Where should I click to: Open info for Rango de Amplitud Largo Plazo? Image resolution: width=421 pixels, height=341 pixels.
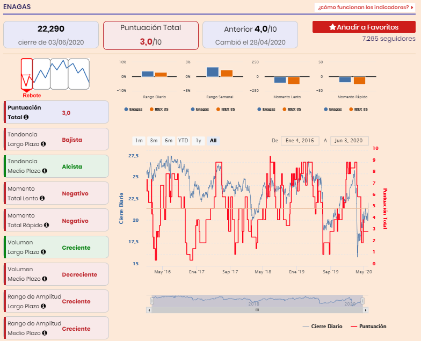coord(43,306)
